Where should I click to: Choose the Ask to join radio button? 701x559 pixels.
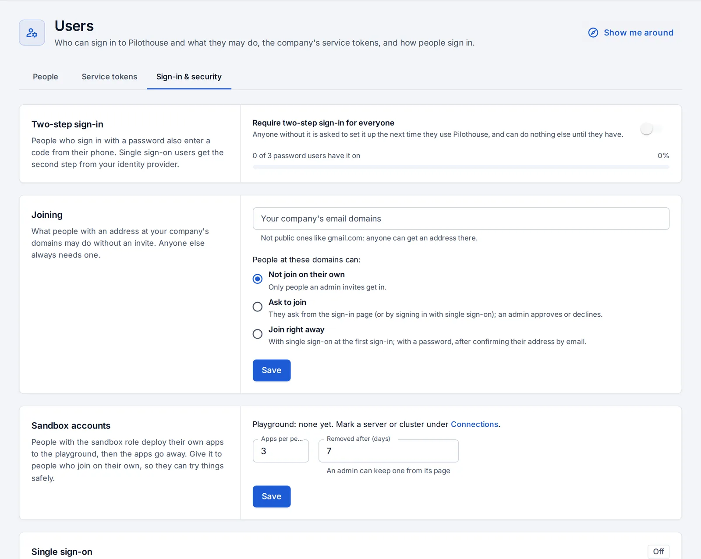pyautogui.click(x=258, y=307)
